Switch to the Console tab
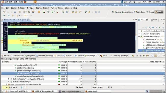 coord(79,56)
